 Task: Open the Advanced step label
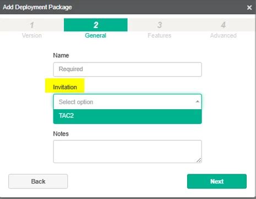click(223, 35)
